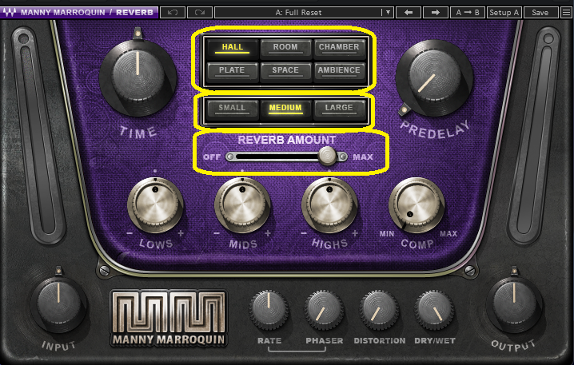
Task: Enable the PLATE reverb type
Action: pos(232,70)
